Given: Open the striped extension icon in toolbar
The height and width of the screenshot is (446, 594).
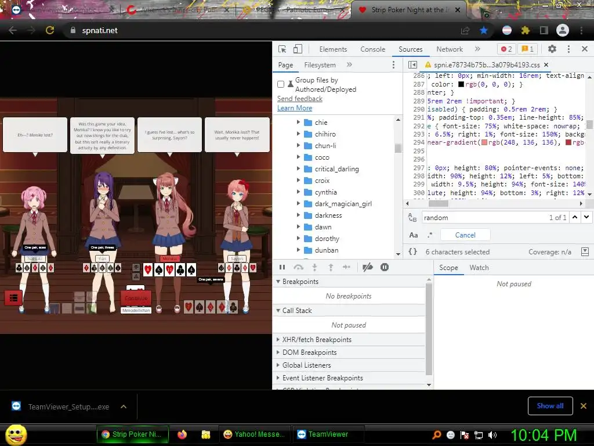Looking at the screenshot, I should pyautogui.click(x=506, y=30).
